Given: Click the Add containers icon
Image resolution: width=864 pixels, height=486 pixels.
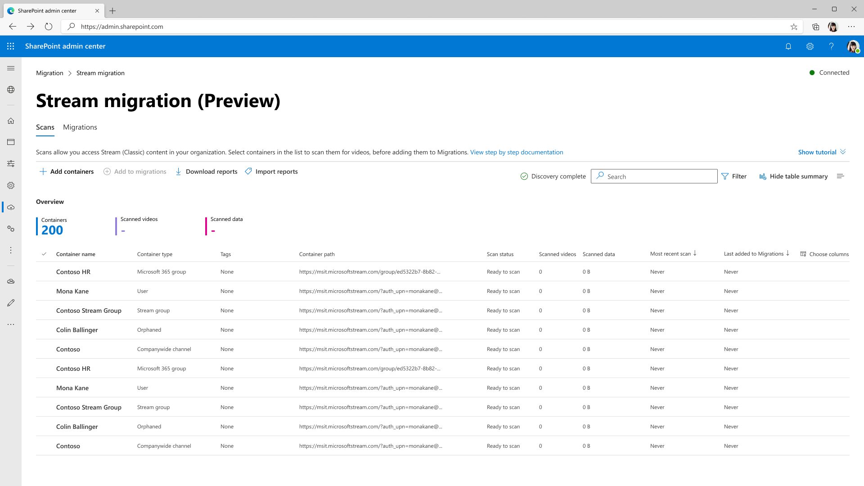Looking at the screenshot, I should (43, 171).
